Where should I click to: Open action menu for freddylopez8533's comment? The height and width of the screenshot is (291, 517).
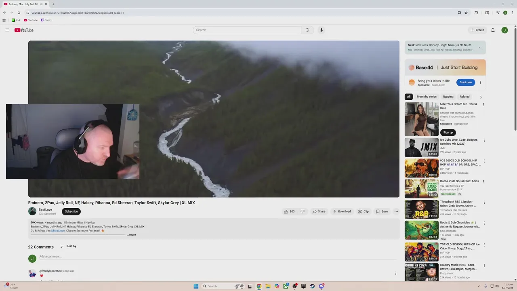395,273
